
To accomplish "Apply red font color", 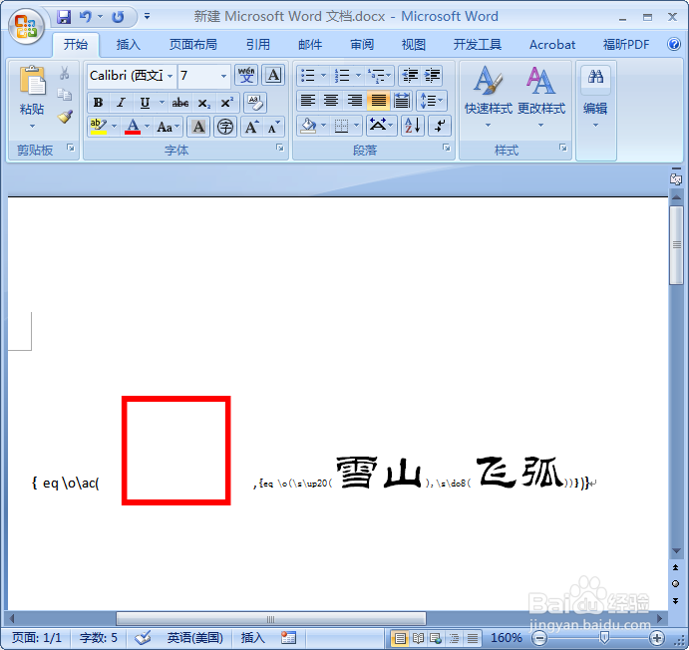I will (x=133, y=127).
